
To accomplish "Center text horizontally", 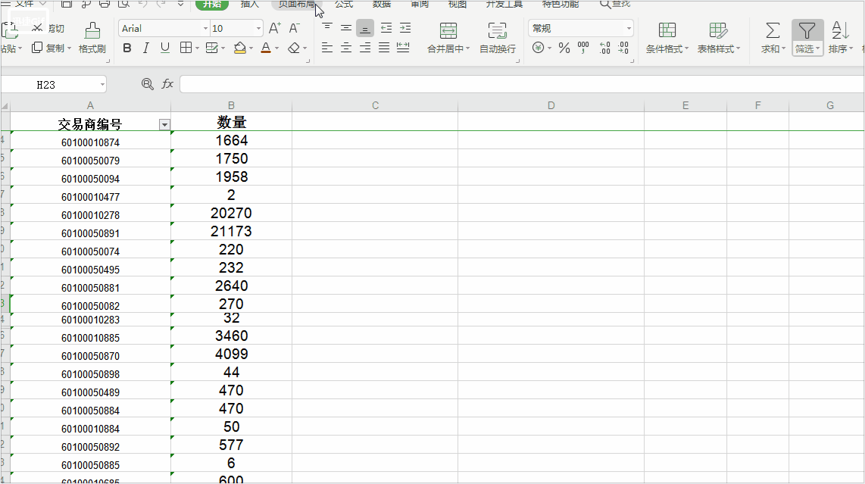I will click(346, 48).
